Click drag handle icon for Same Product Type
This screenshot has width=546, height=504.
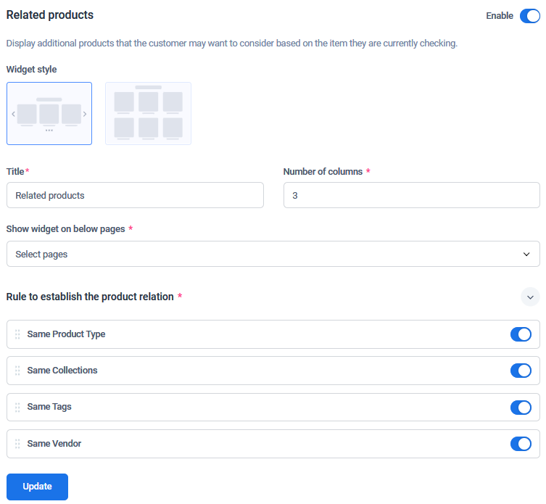coord(17,334)
